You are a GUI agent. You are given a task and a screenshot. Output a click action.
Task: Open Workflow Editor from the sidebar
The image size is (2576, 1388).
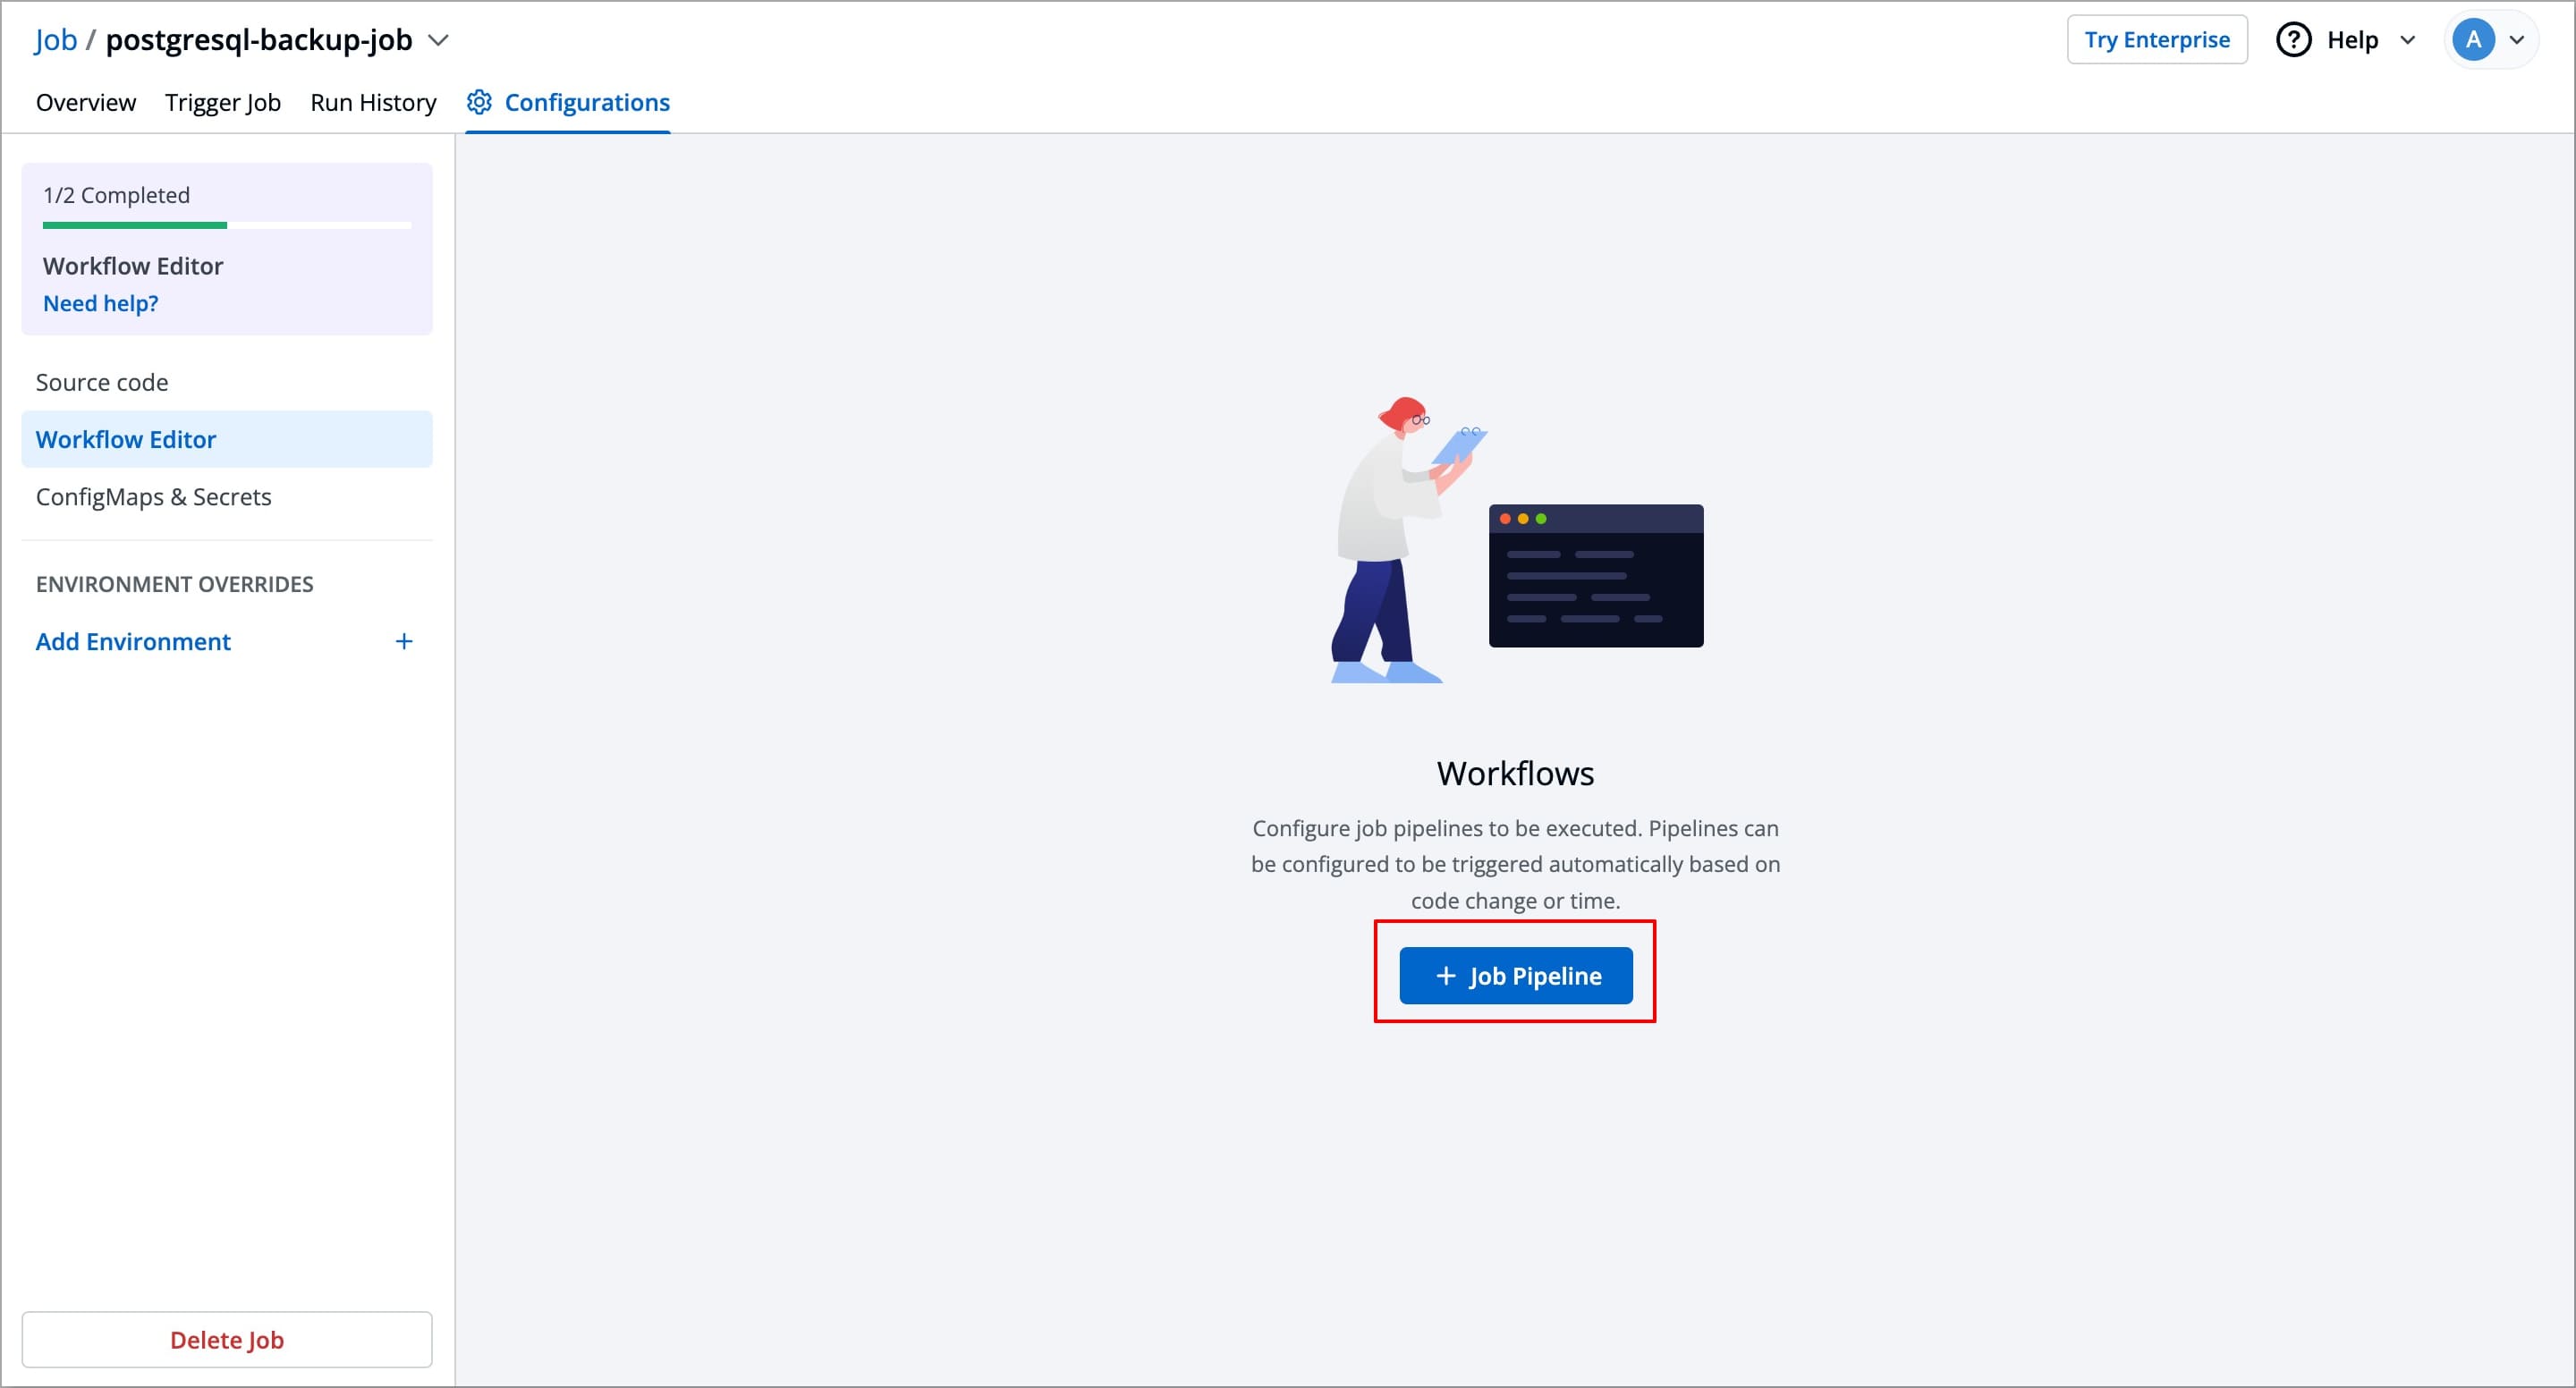point(126,439)
